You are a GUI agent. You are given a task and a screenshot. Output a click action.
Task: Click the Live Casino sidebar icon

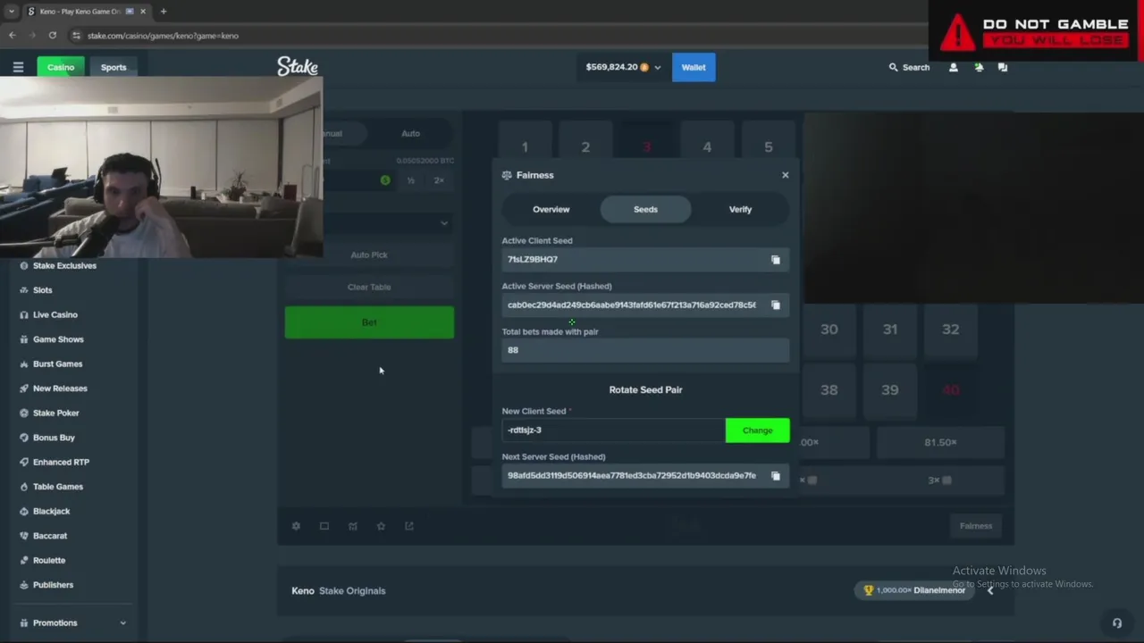(24, 315)
